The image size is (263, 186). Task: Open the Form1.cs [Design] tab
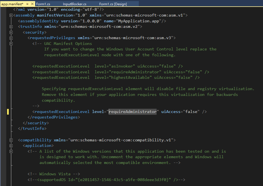[113, 4]
